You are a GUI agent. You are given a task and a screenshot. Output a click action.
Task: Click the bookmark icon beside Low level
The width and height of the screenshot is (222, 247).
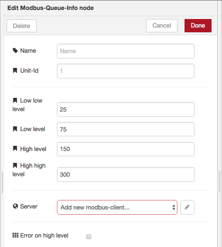point(15,129)
